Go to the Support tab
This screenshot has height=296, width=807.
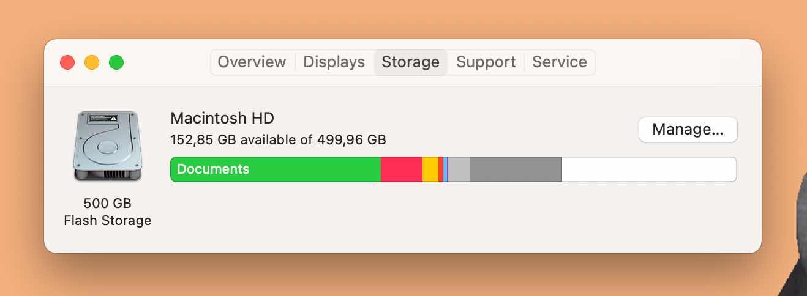pos(486,62)
